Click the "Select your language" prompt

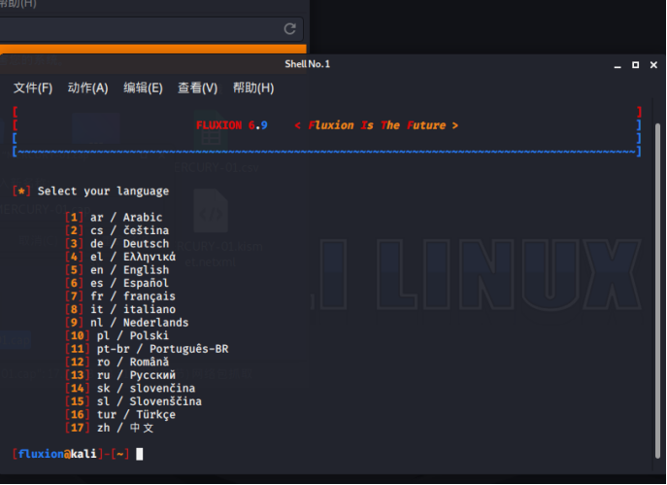(103, 191)
